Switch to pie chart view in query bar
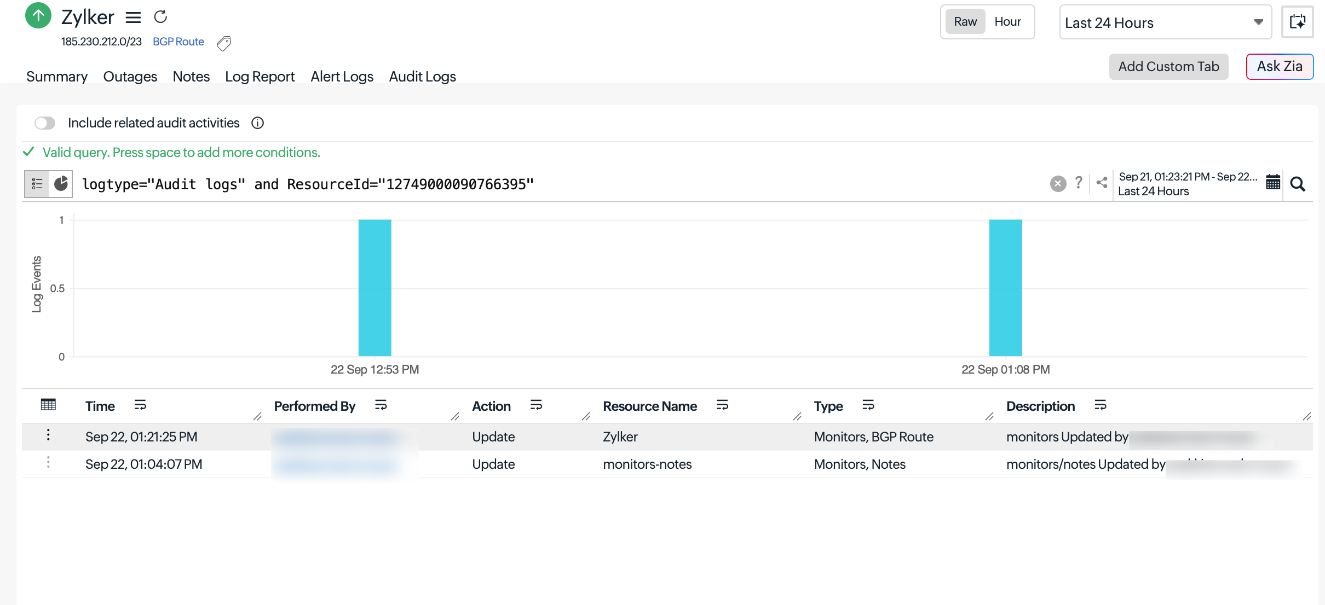This screenshot has height=605, width=1325. pyautogui.click(x=61, y=183)
